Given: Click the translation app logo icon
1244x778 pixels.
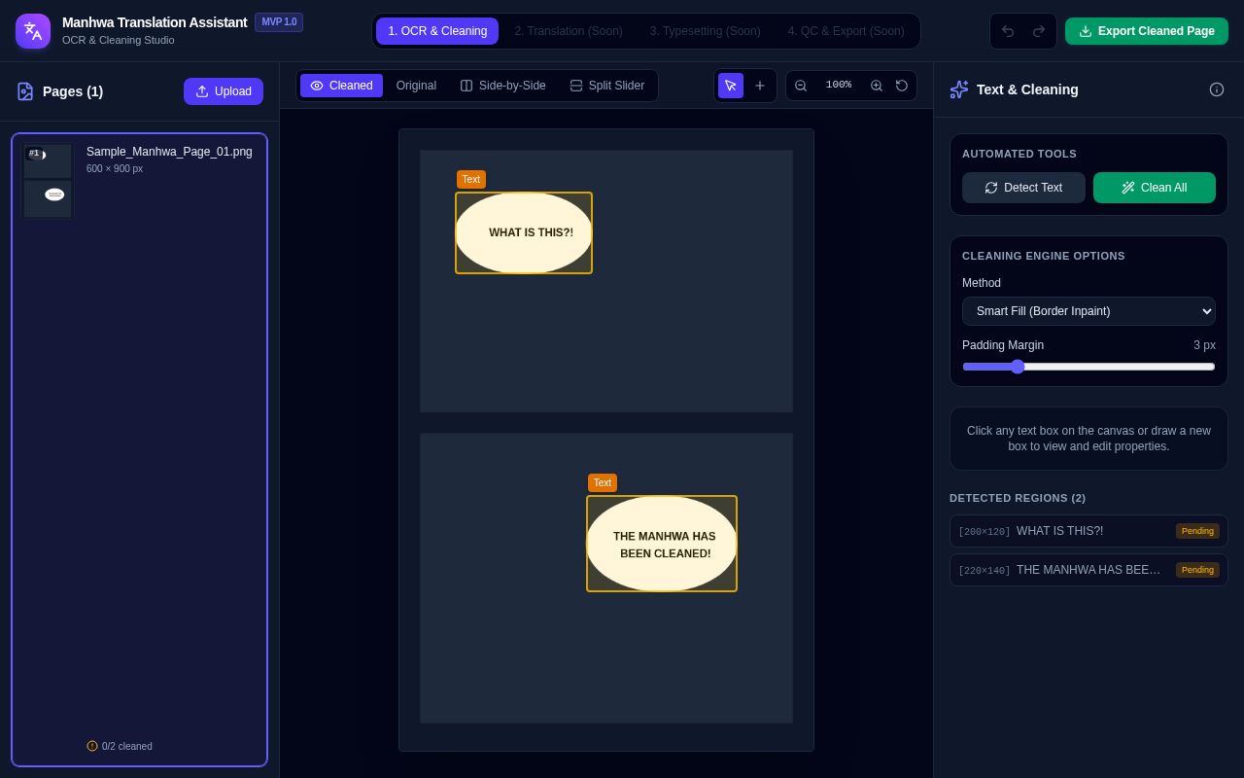Looking at the screenshot, I should (x=33, y=31).
